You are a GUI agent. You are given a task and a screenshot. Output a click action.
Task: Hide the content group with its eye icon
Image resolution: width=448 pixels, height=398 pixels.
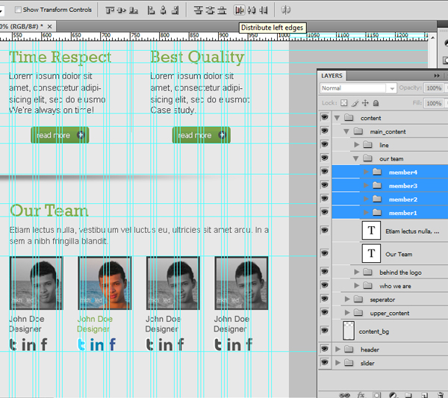[324, 117]
